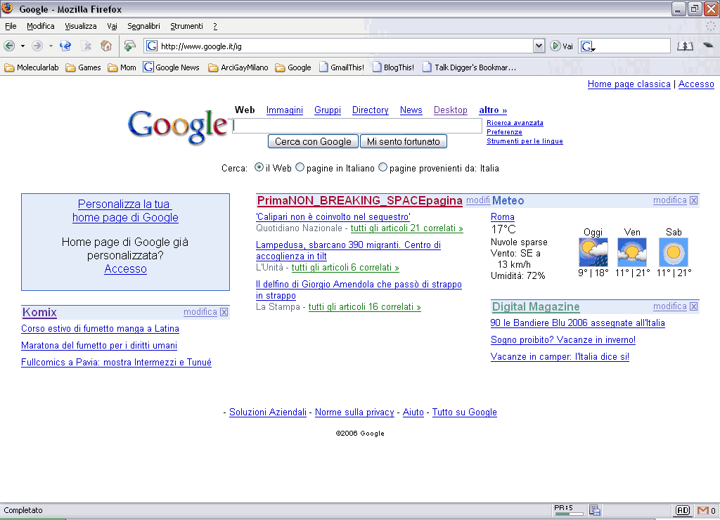The width and height of the screenshot is (720, 520).
Task: Open the 'Home page classica' link
Action: (x=629, y=84)
